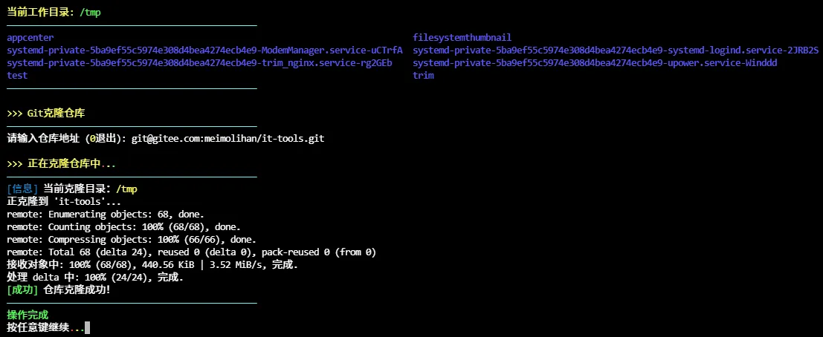Click the ModemManager.service systemd-private entry

tap(204, 50)
